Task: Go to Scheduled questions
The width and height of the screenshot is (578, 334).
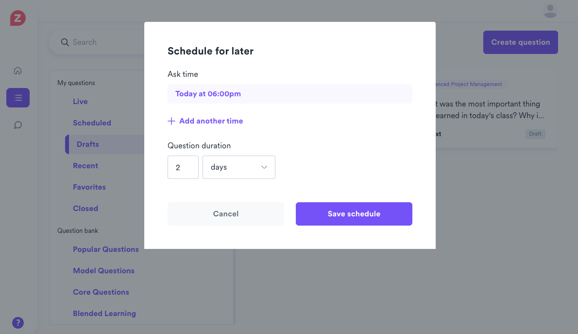Action: tap(92, 123)
